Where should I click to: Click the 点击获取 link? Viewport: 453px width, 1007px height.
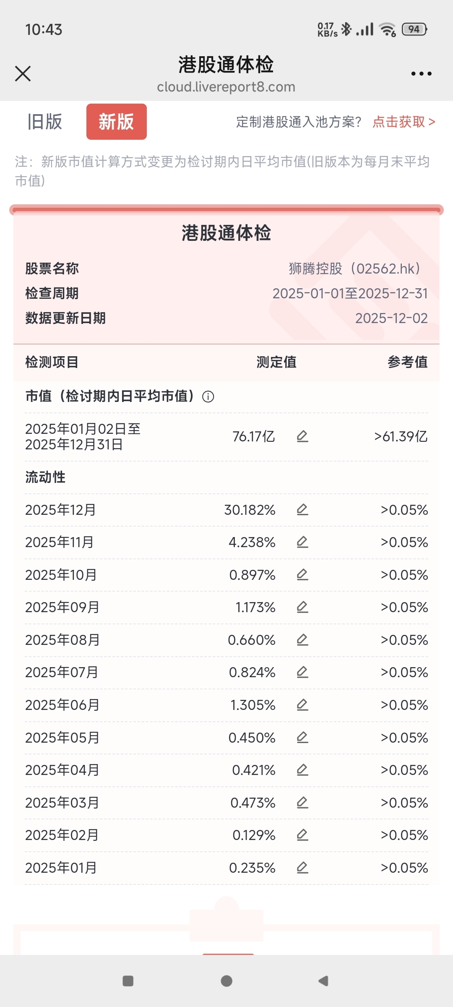click(404, 122)
